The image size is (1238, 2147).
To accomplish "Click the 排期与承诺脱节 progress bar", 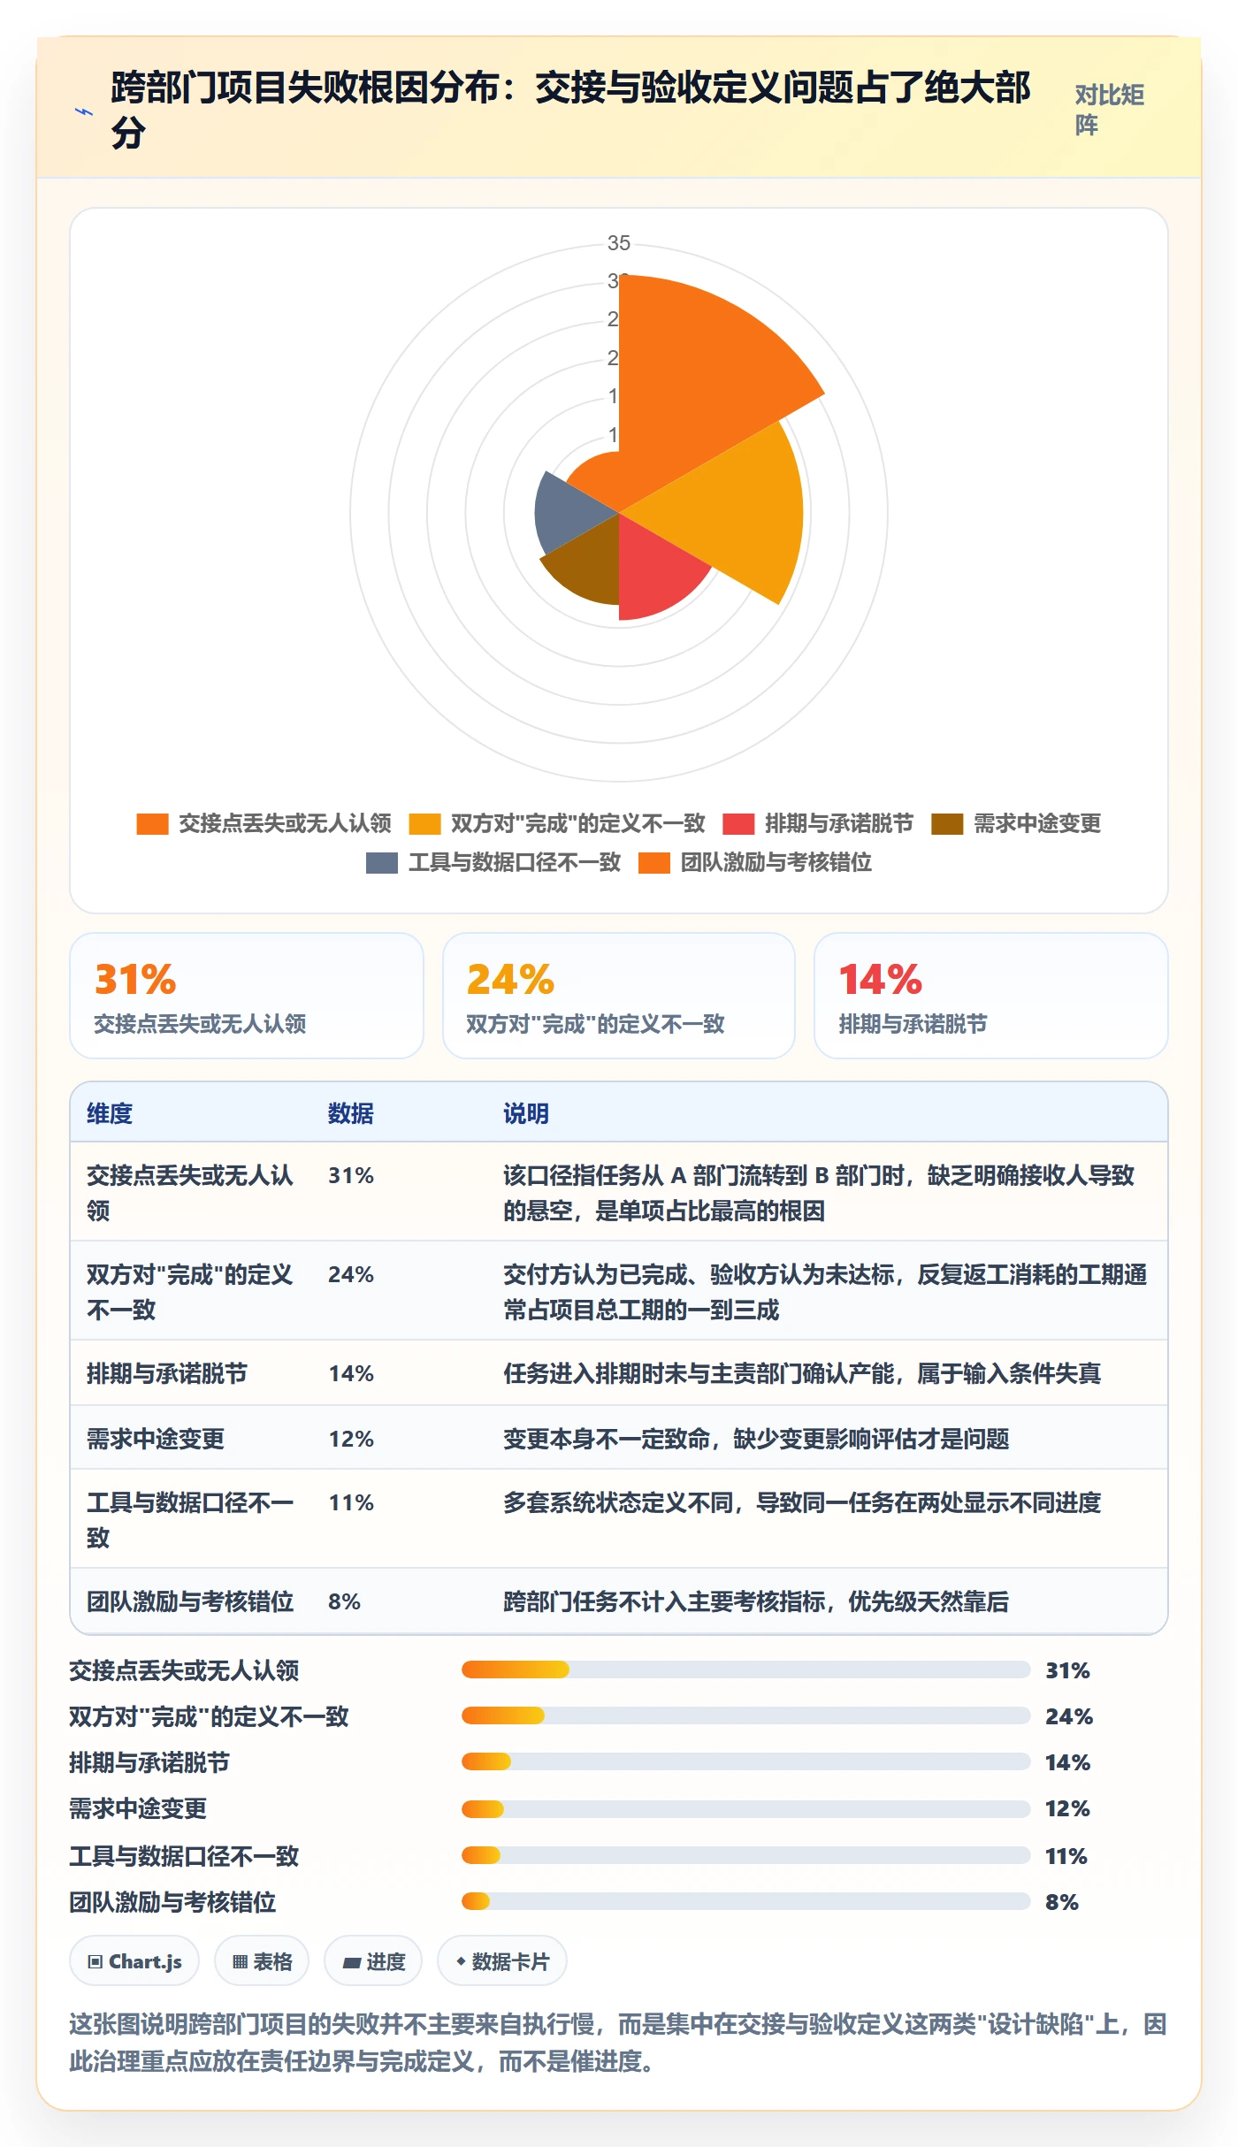I will click(745, 1761).
